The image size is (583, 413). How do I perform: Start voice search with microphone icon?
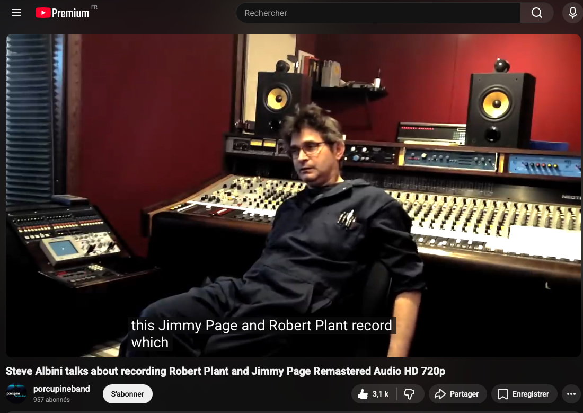[572, 13]
